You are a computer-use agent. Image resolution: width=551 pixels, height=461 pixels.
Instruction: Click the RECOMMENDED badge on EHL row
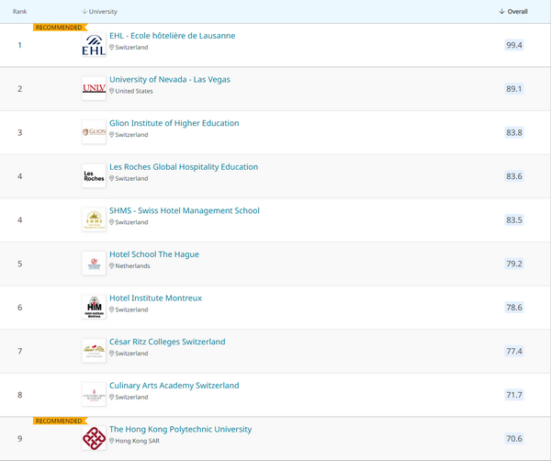point(60,28)
